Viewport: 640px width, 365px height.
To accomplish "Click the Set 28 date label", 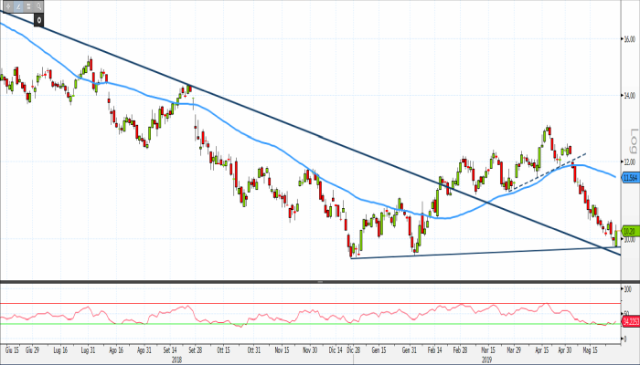I will pos(196,349).
